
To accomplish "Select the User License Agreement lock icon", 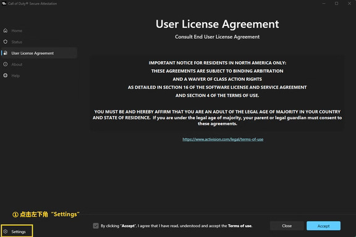I will 6,53.
